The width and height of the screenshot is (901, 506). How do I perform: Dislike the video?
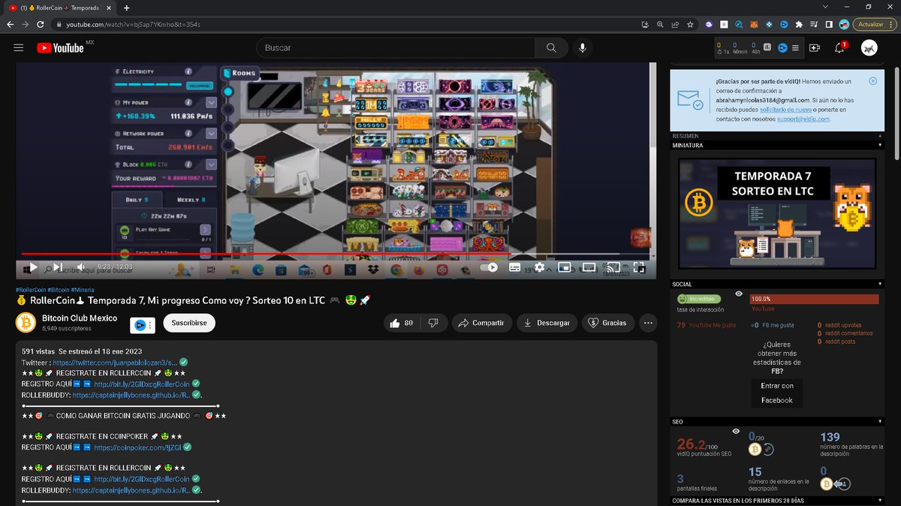click(x=432, y=323)
